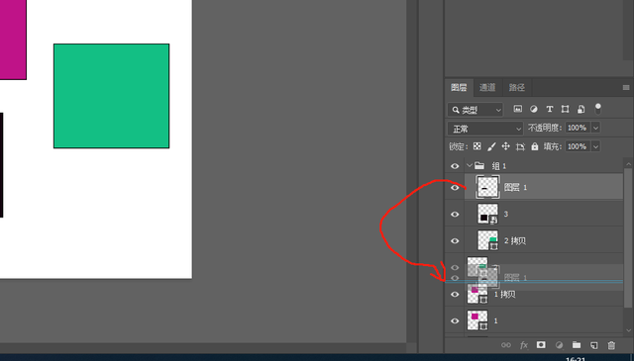Delete layer with trash icon
Viewport: 634px width, 361px height.
click(611, 345)
